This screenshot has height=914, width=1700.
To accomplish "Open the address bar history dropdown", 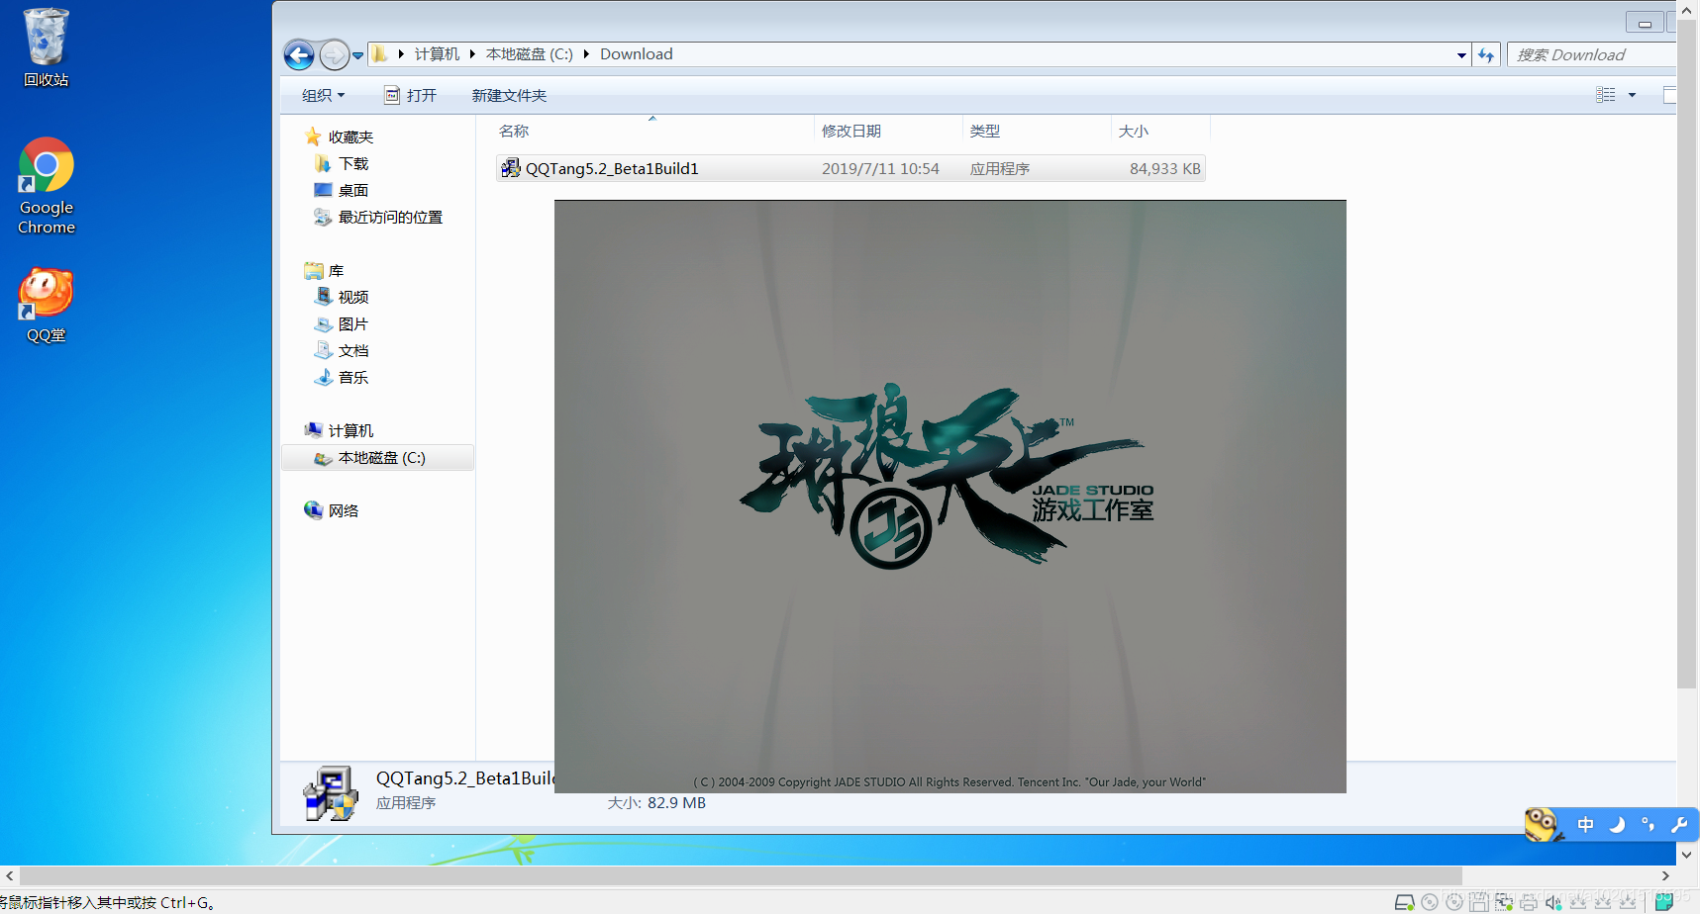I will 1461,55.
